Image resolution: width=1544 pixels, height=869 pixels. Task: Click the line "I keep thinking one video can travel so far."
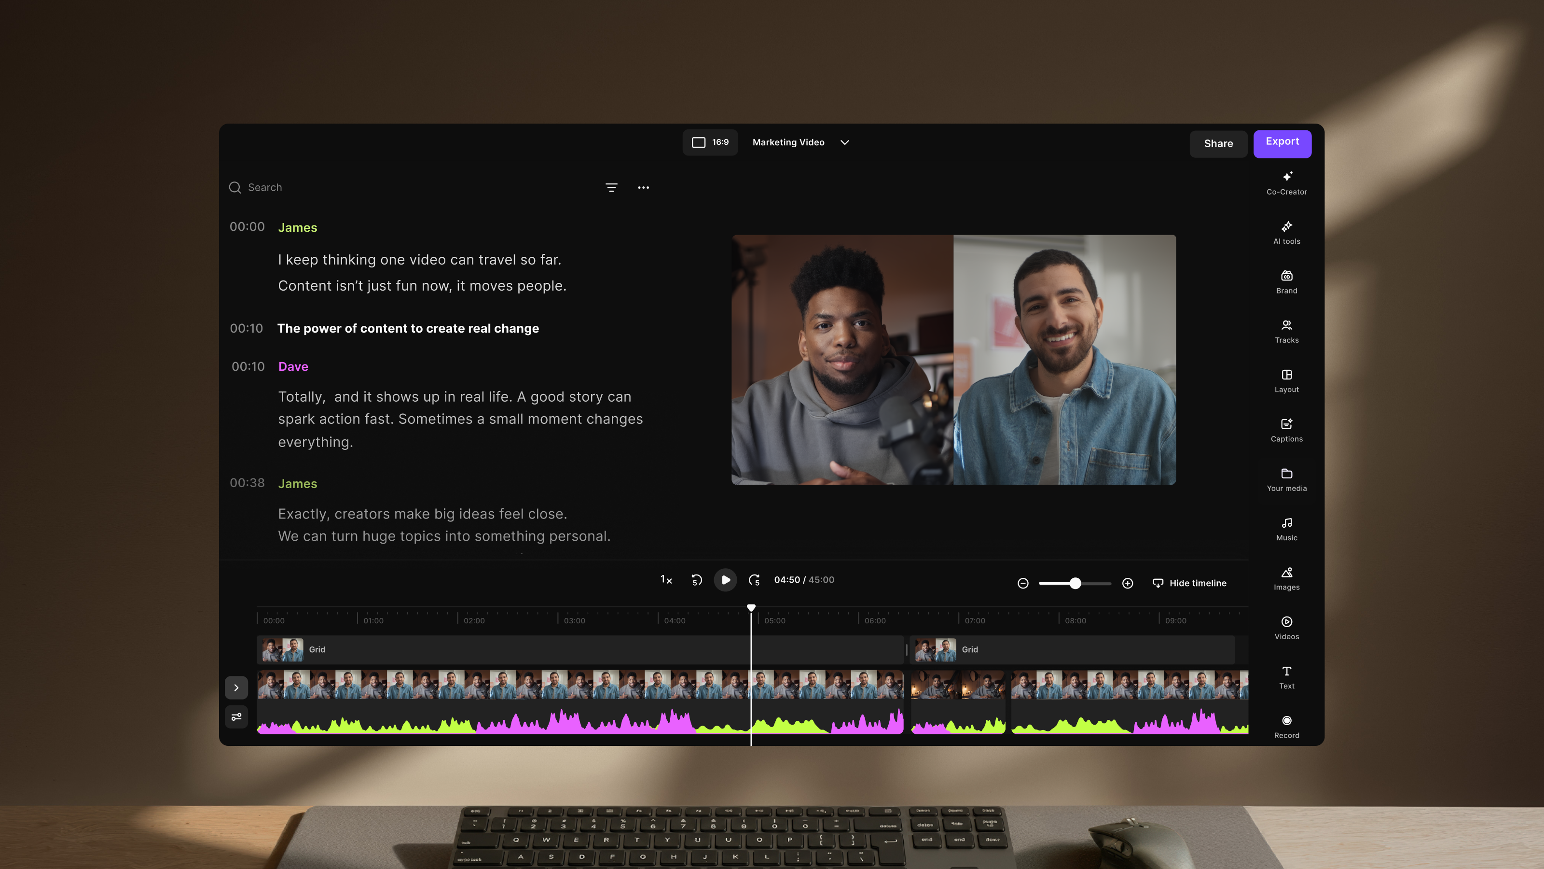(420, 260)
